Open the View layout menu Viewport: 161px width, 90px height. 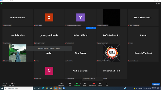[158, 3]
